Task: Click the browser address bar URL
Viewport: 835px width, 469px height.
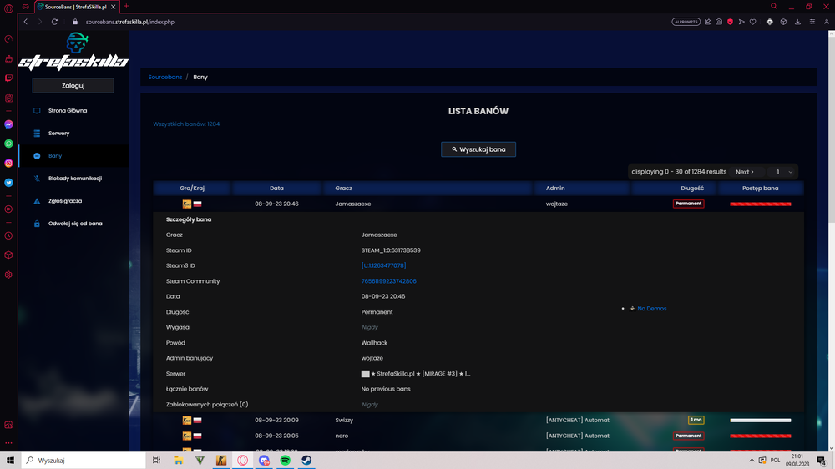Action: pyautogui.click(x=130, y=22)
